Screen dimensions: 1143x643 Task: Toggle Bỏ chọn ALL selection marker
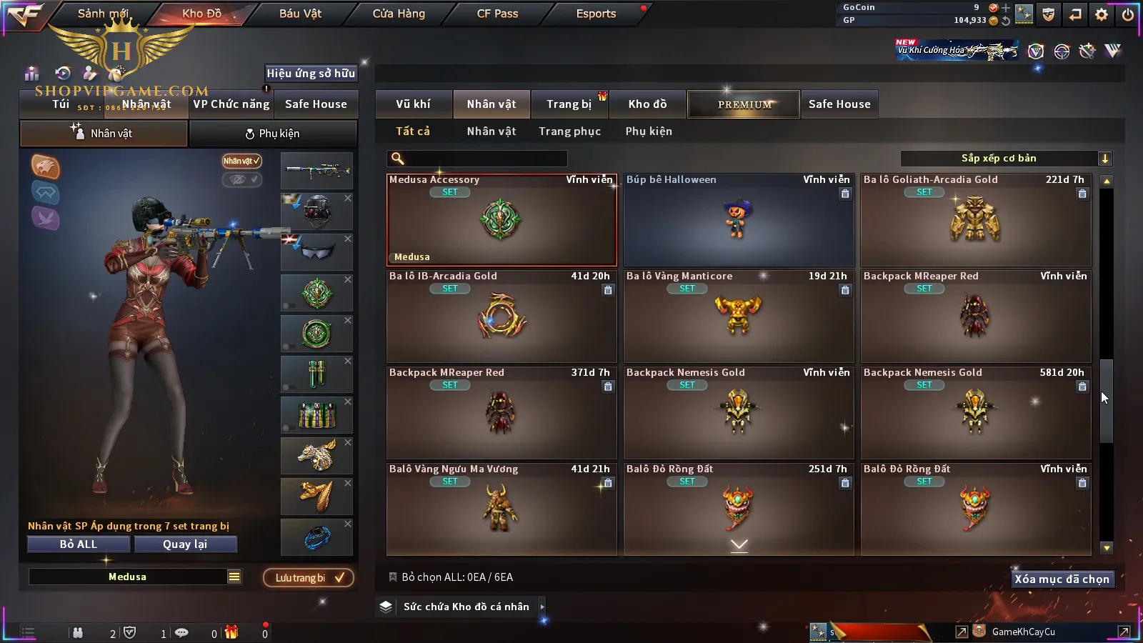click(x=392, y=577)
